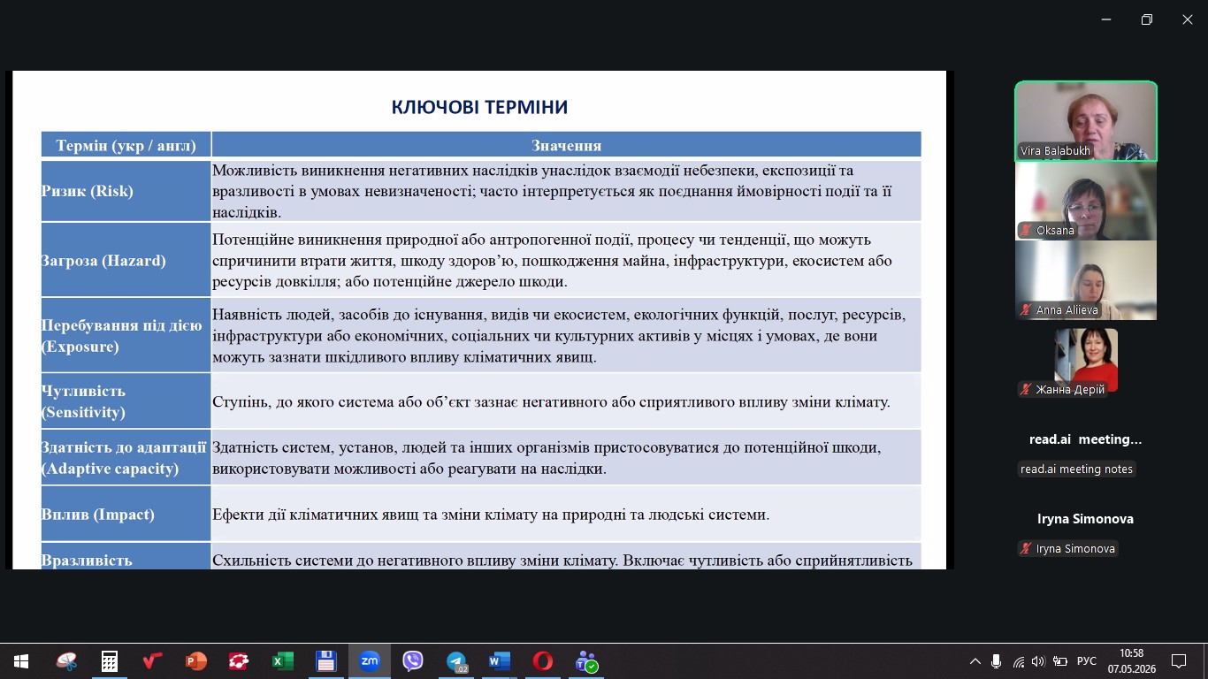1208x679 pixels.
Task: Click the Risk definition starting 'Можливість виникнення'
Action: point(567,191)
